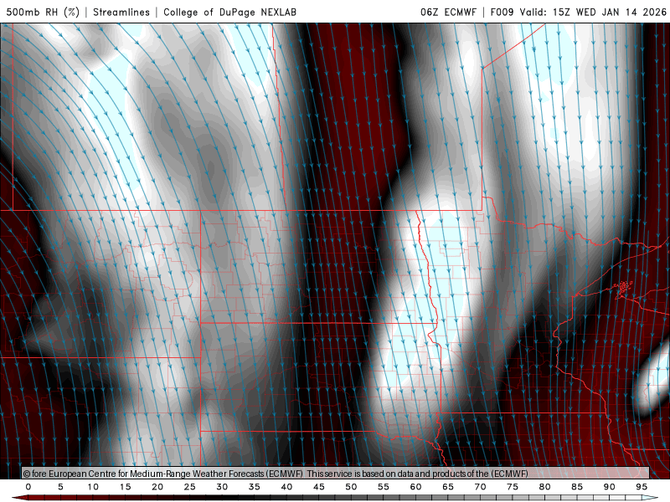Click colorbar label '20'
Viewport: 670px width, 502px height.
click(x=157, y=487)
